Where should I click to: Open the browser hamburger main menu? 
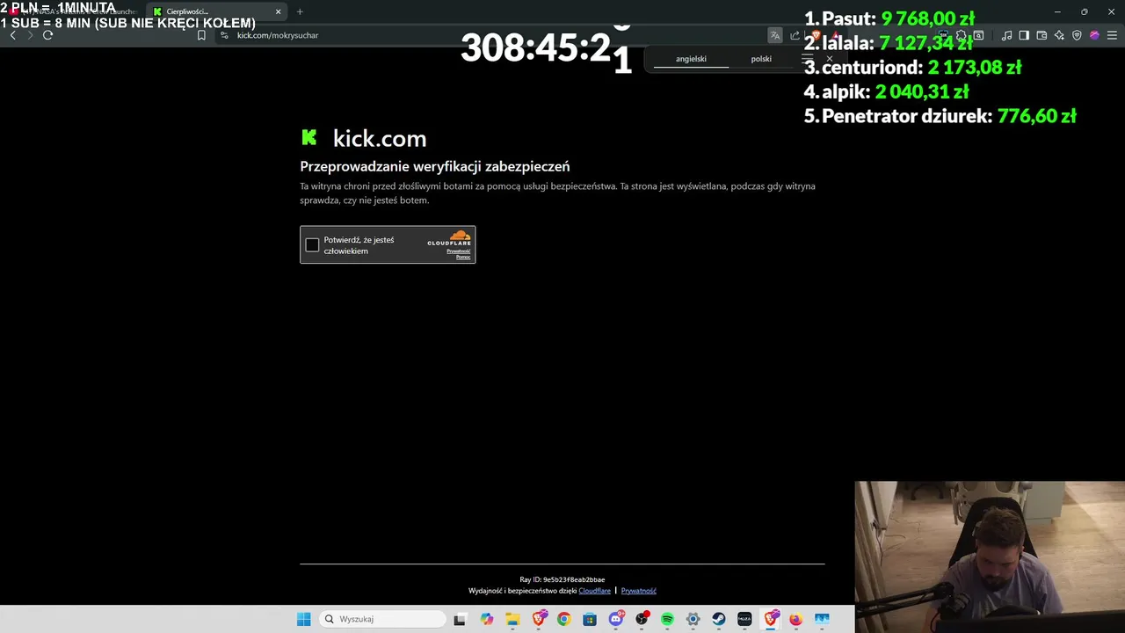1112,35
